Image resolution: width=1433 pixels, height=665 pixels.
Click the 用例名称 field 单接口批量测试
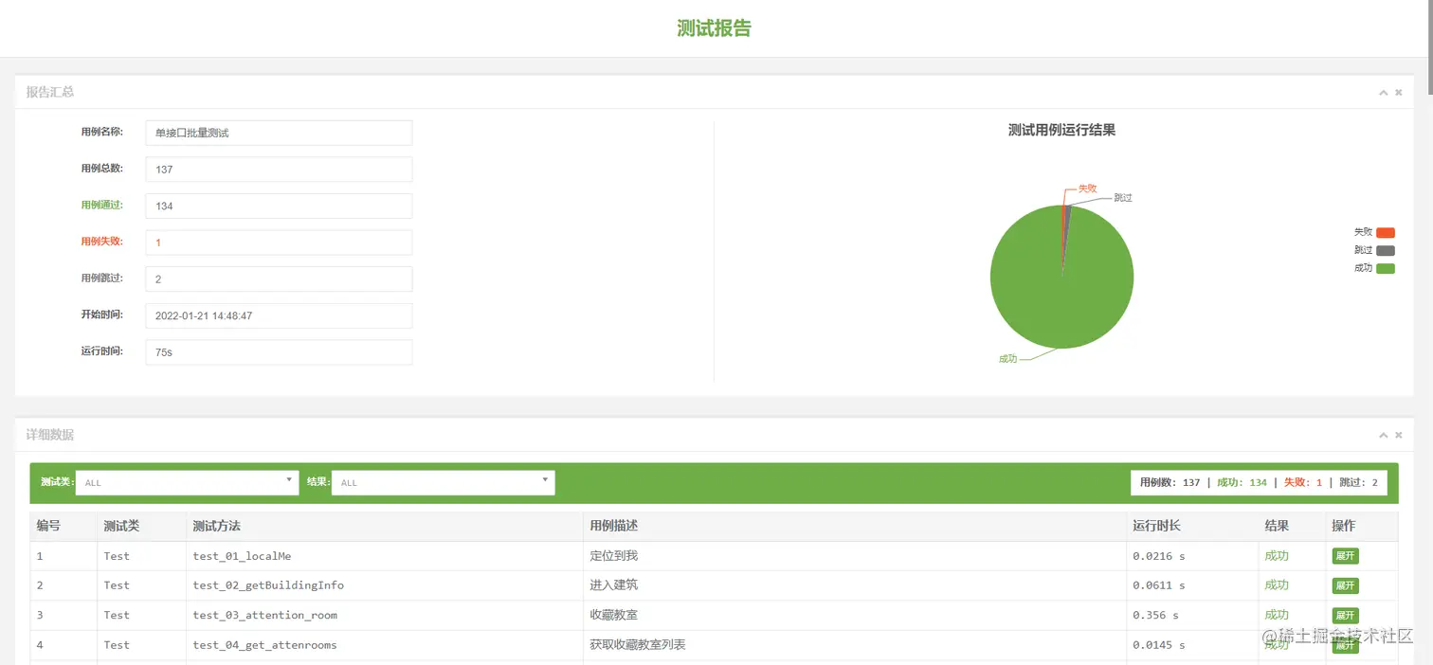click(279, 133)
